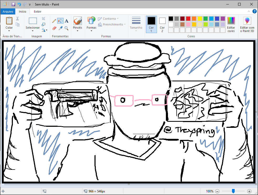Pick the purple color swatch
Image resolution: width=258 pixels, height=195 pixels.
coord(223,19)
